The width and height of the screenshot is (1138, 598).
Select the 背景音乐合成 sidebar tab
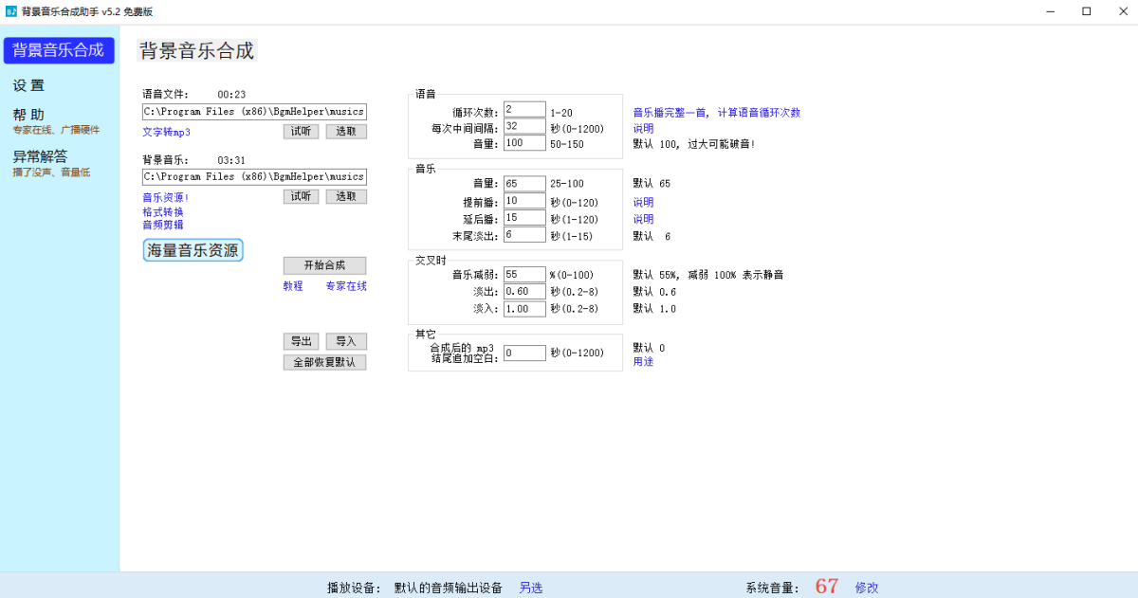[x=59, y=49]
